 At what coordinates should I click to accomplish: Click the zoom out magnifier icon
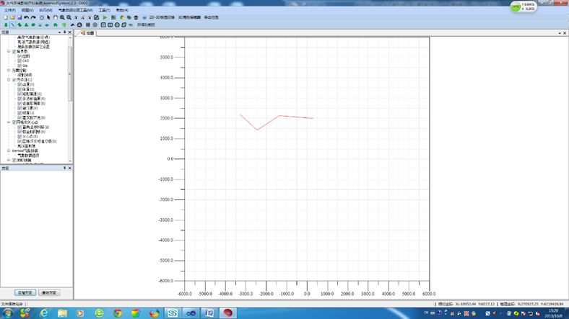point(69,17)
